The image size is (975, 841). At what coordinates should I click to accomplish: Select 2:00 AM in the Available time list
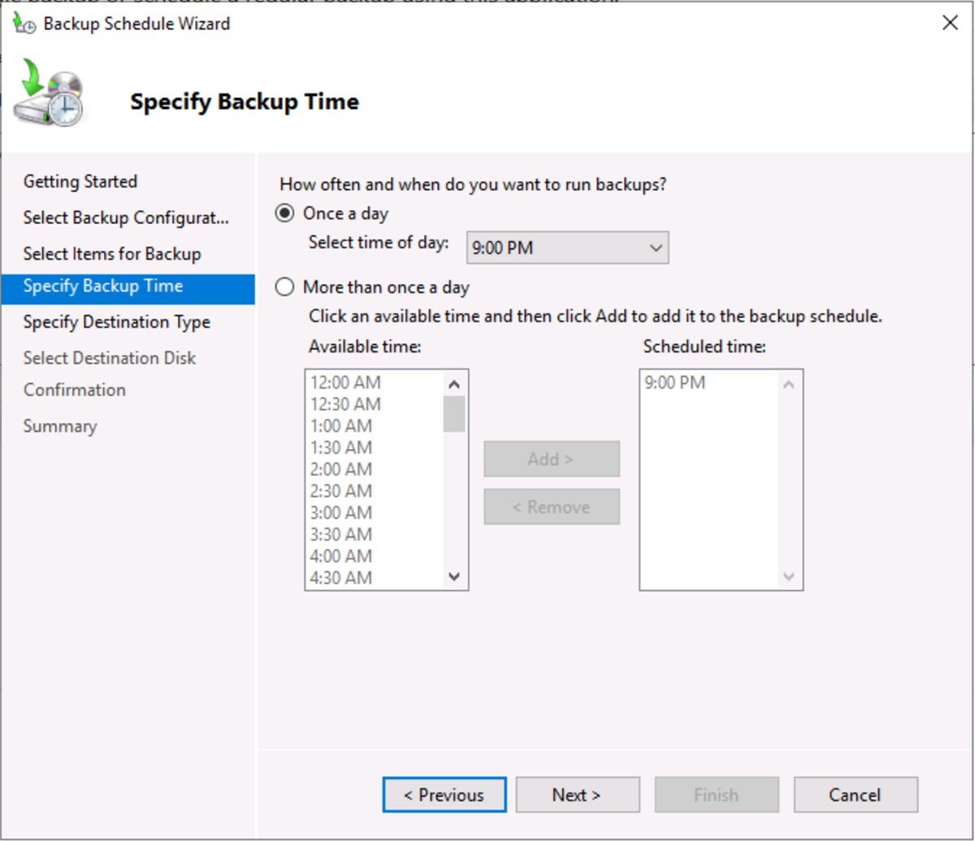point(341,469)
